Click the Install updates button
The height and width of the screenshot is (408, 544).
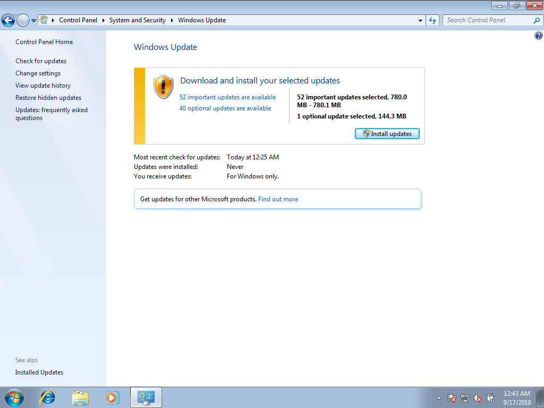(x=387, y=133)
